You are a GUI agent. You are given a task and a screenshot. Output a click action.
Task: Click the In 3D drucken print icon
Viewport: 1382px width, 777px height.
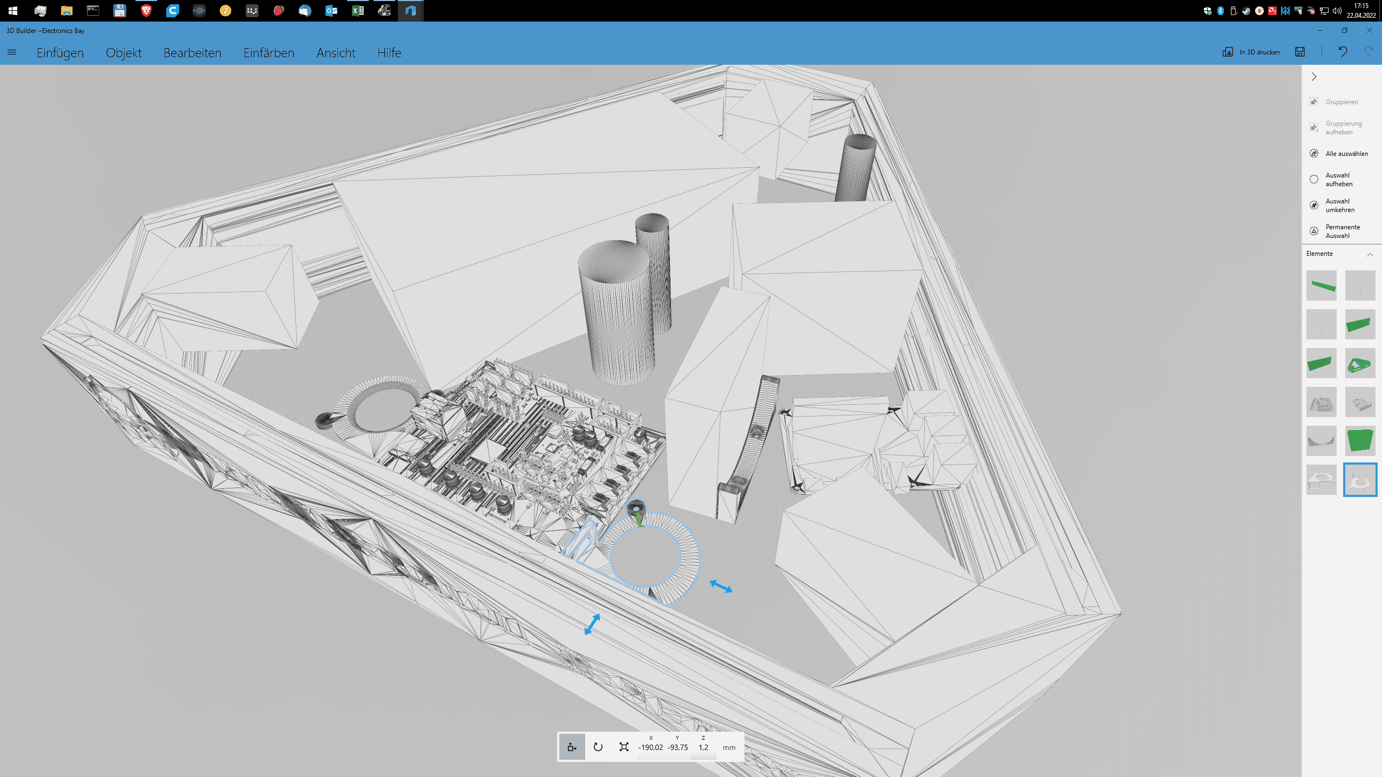1228,52
